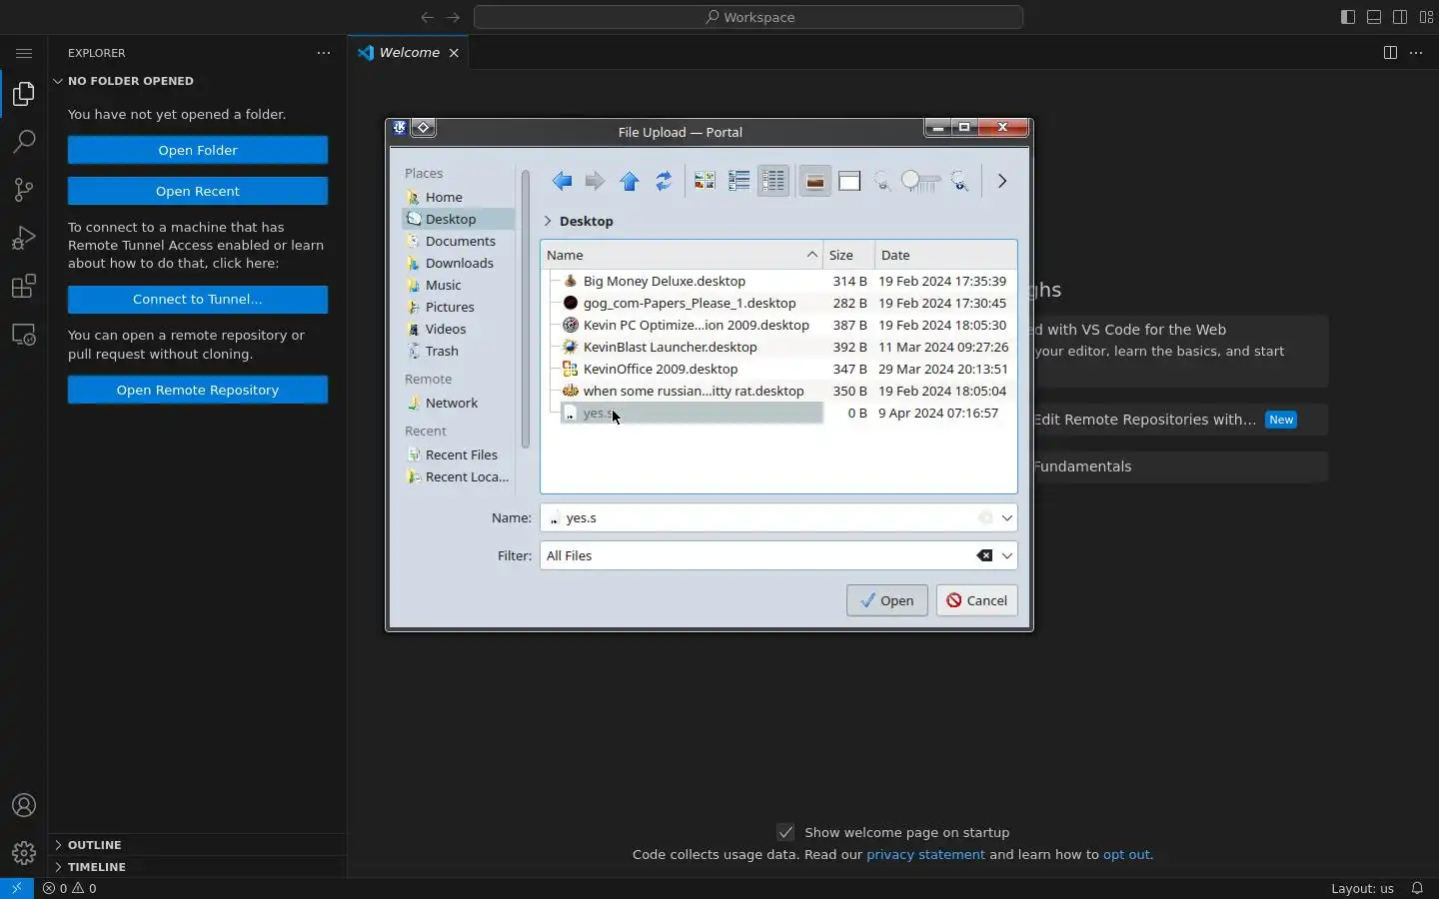
Task: Open the hamburger application menu
Action: pyautogui.click(x=24, y=53)
